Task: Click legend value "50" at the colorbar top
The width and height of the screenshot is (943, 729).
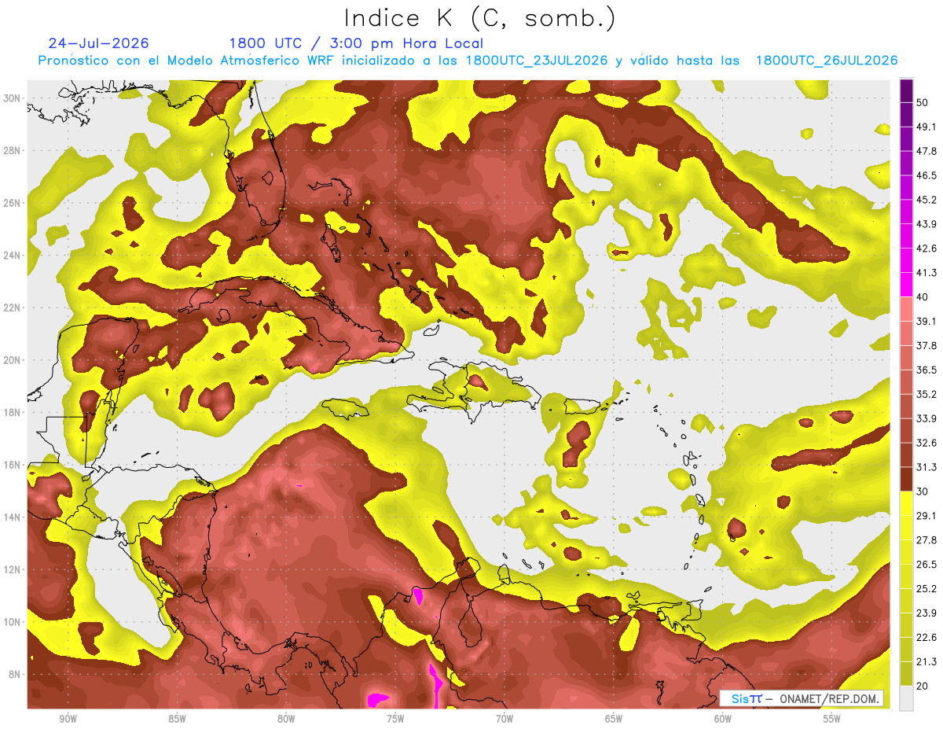Action: (923, 102)
